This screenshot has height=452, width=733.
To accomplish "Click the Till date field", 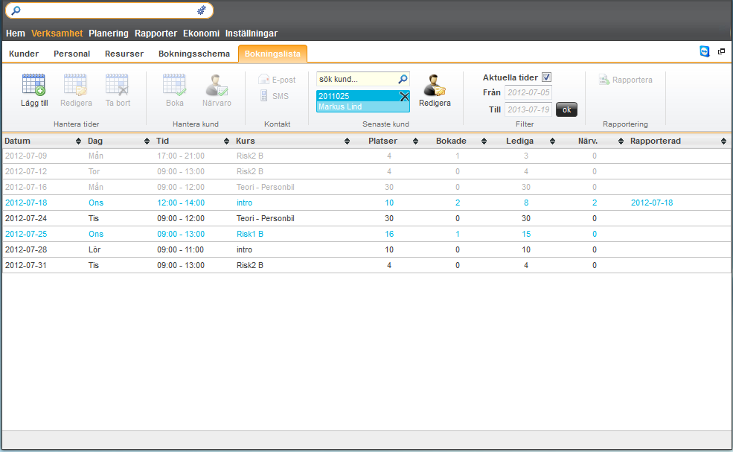I will [528, 109].
